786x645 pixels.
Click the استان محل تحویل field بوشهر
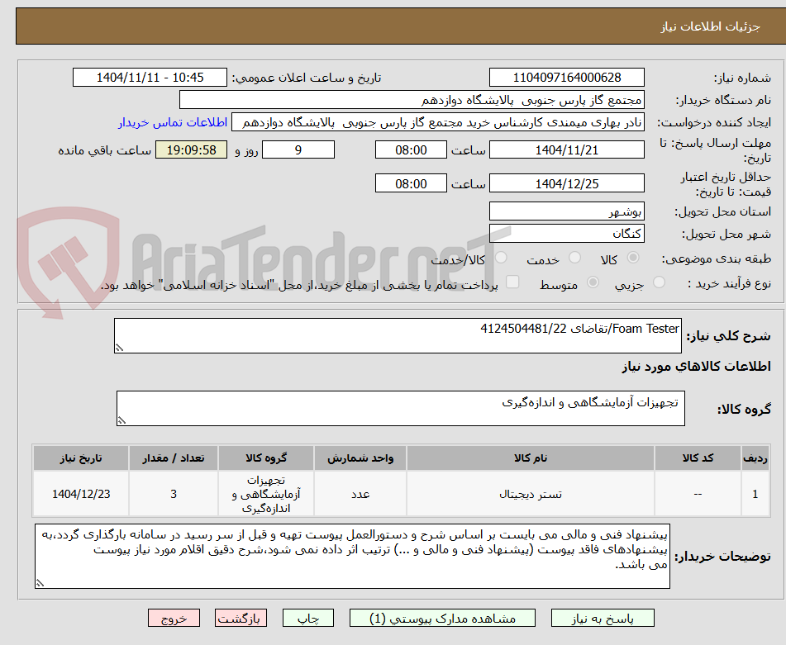pyautogui.click(x=566, y=211)
